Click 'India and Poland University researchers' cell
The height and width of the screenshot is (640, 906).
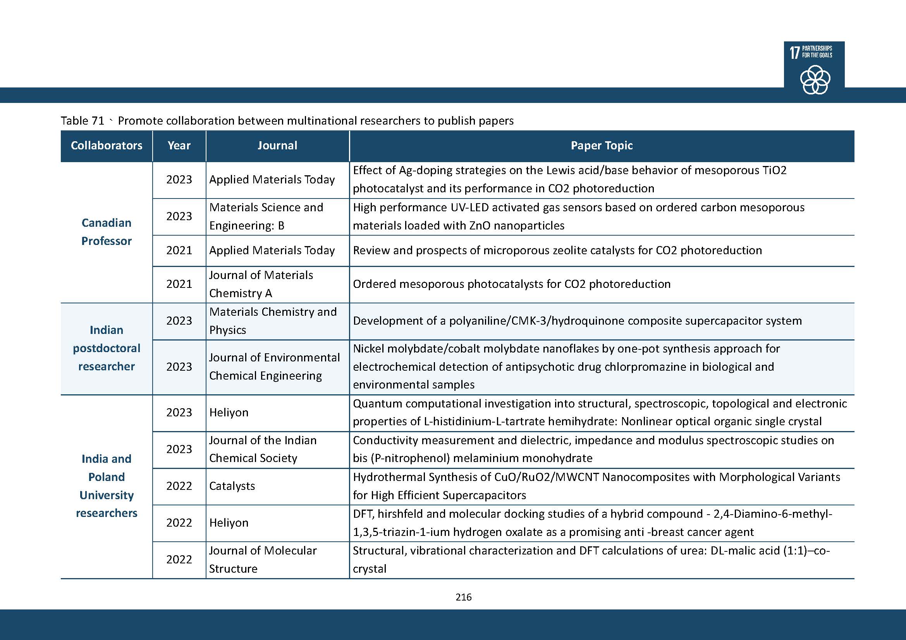[107, 486]
